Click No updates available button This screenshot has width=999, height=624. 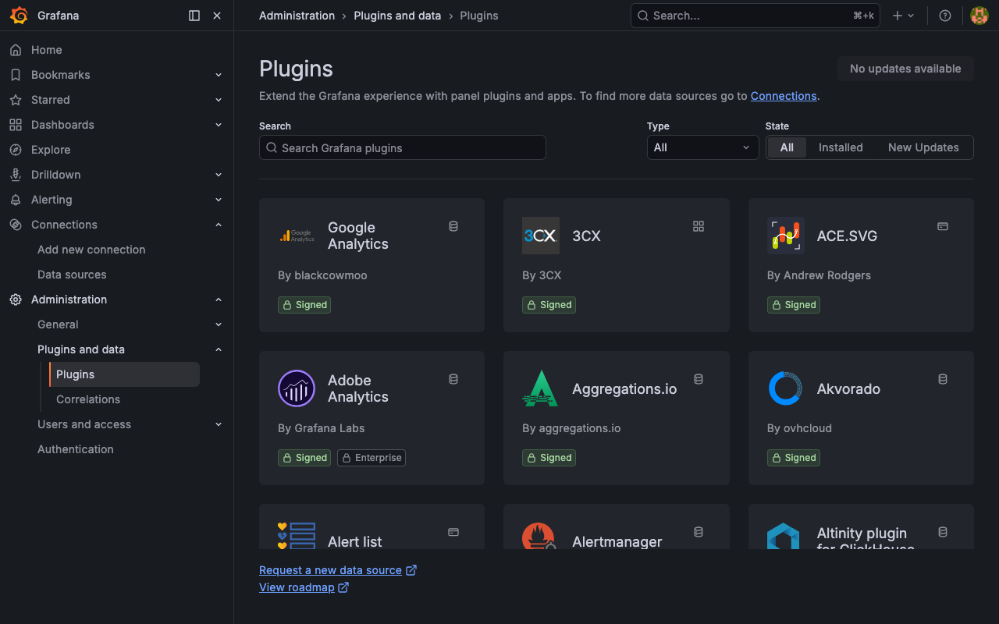[905, 69]
